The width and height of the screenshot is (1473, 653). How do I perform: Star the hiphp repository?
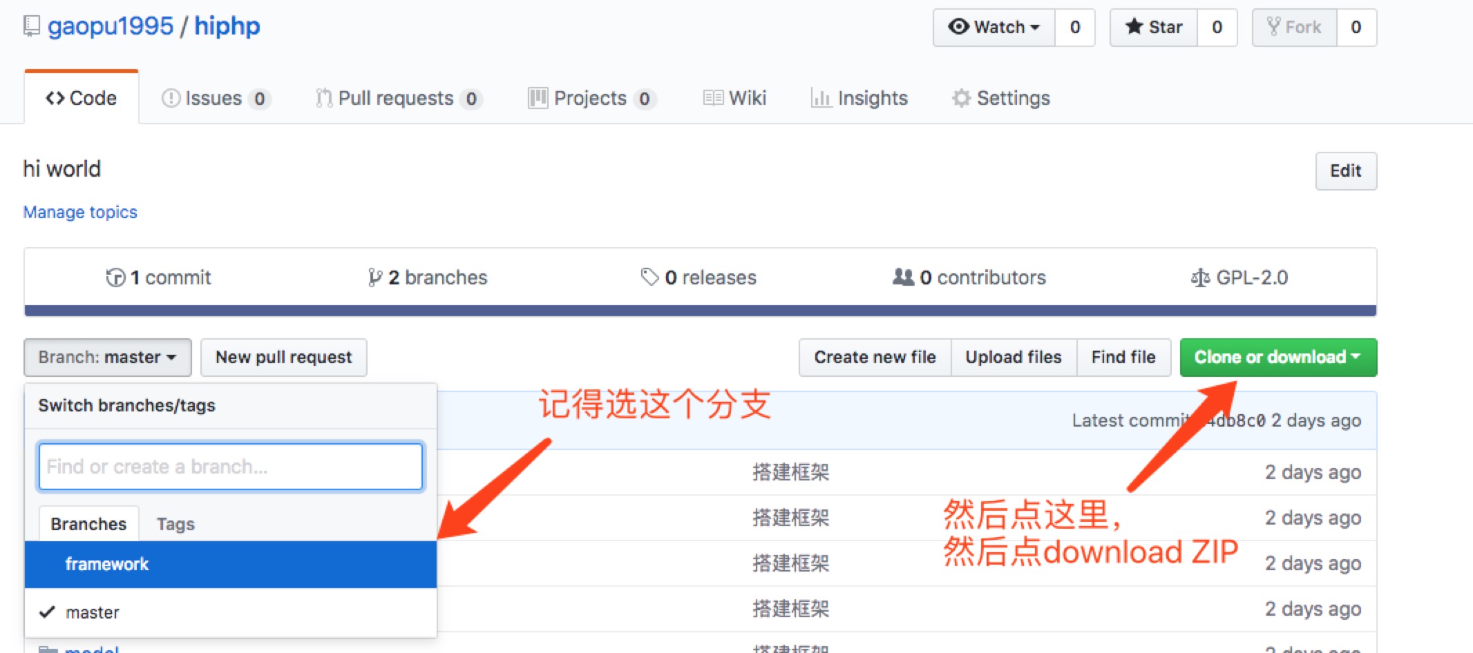pyautogui.click(x=1153, y=28)
